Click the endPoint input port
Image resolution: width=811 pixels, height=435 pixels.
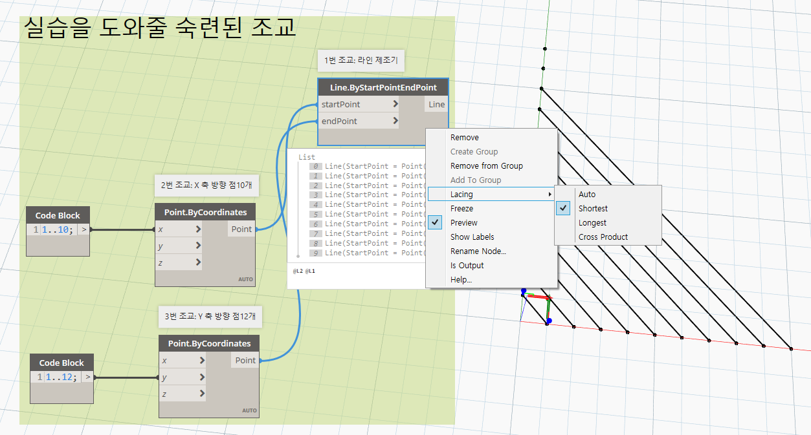pos(359,121)
